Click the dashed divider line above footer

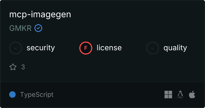[102, 82]
